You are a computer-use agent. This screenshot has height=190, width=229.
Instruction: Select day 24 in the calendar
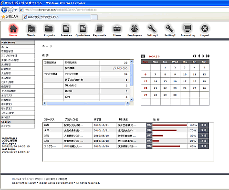pos(185,88)
